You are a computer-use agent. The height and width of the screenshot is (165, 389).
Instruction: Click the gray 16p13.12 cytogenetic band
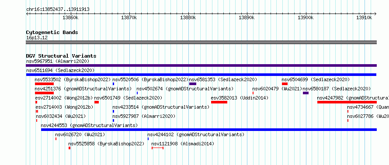[201, 42]
